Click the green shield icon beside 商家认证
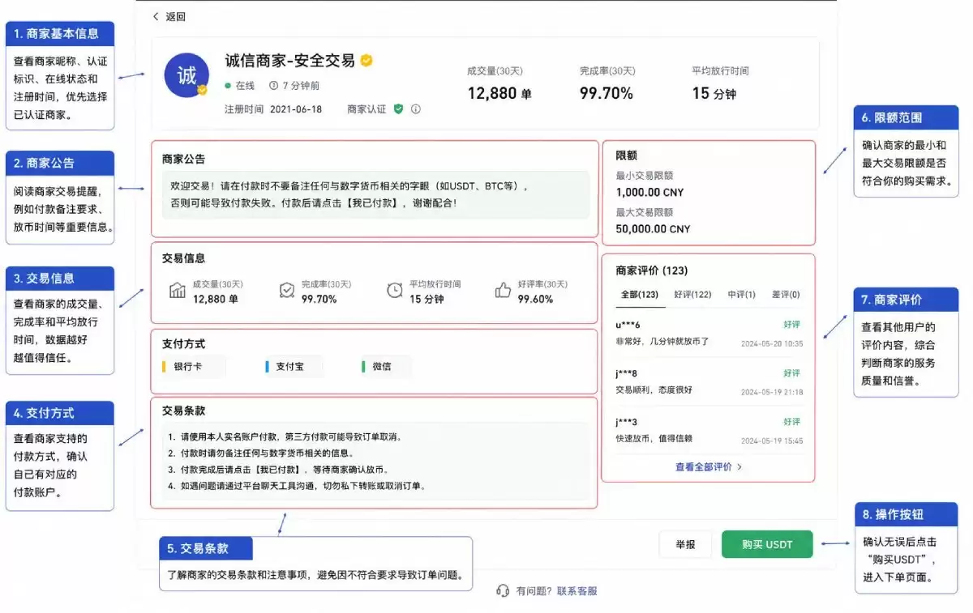The width and height of the screenshot is (973, 613). (x=398, y=109)
